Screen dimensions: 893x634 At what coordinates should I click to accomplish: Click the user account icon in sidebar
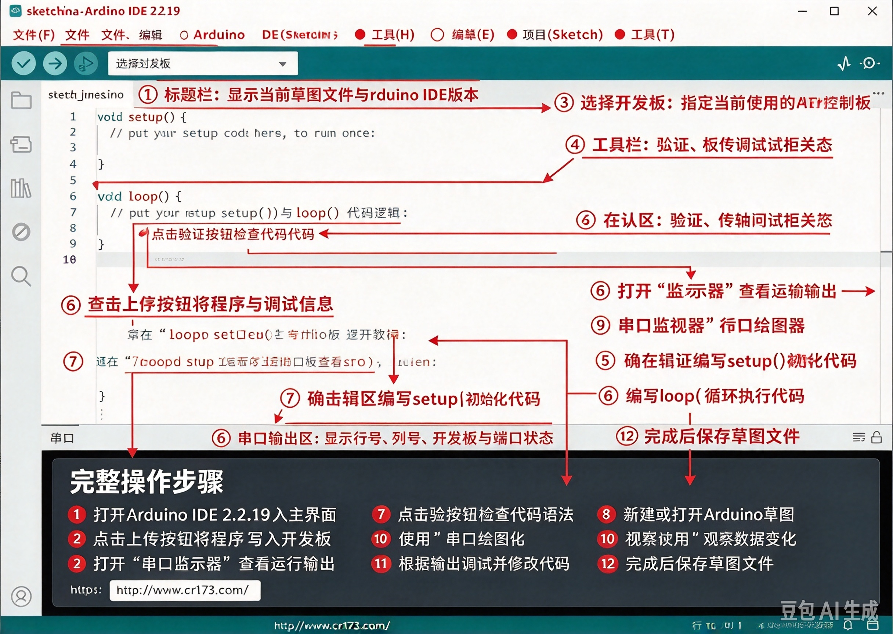tap(21, 596)
